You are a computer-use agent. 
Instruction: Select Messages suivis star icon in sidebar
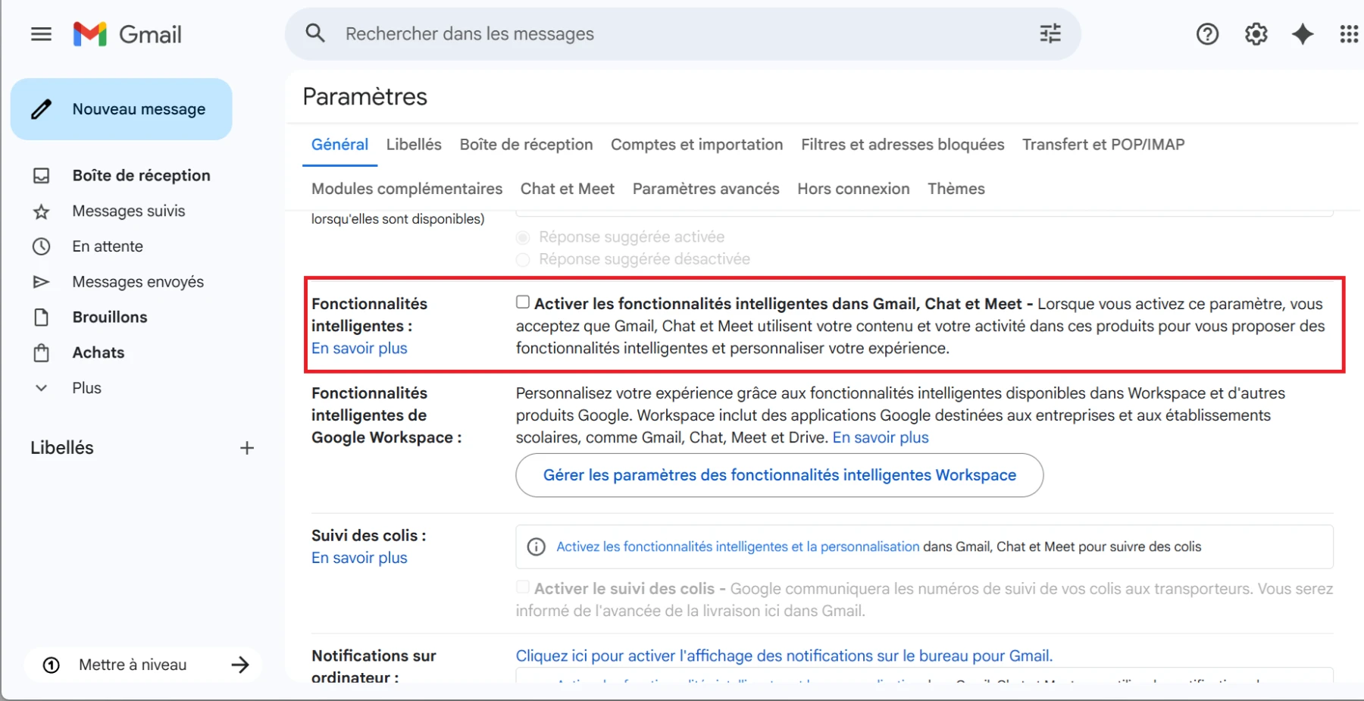click(x=42, y=211)
